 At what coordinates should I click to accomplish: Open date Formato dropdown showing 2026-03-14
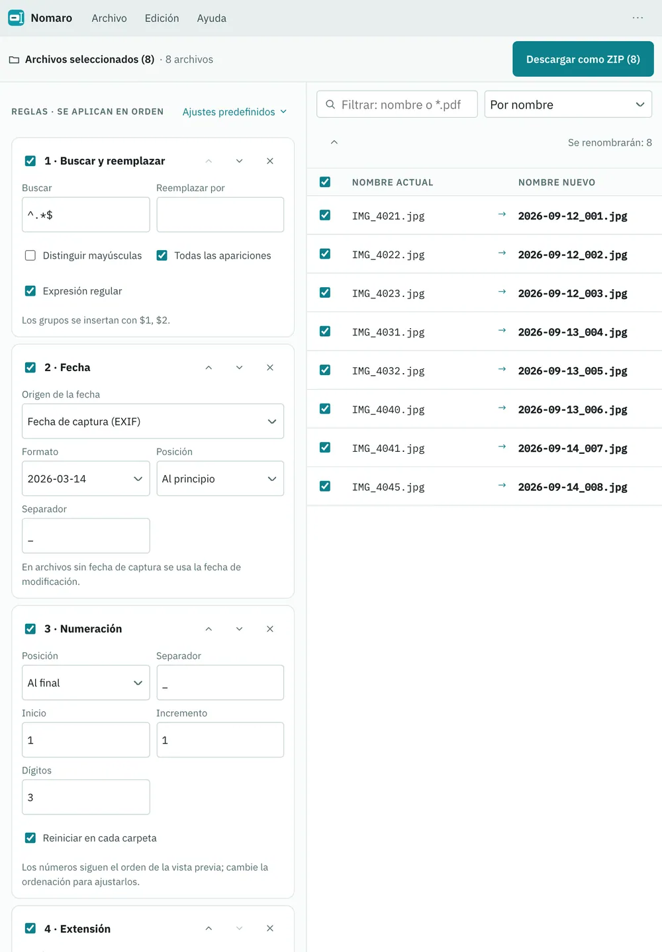coord(86,478)
